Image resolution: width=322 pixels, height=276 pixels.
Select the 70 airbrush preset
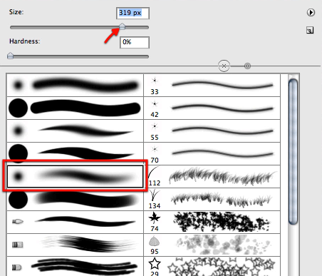212,154
